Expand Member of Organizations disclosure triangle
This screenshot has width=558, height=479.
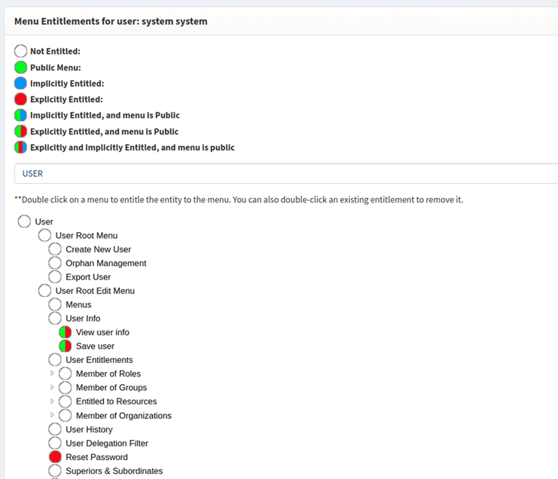pyautogui.click(x=52, y=415)
